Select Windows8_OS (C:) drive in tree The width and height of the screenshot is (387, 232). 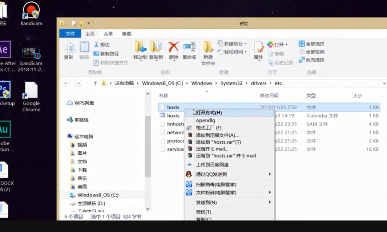(94, 195)
